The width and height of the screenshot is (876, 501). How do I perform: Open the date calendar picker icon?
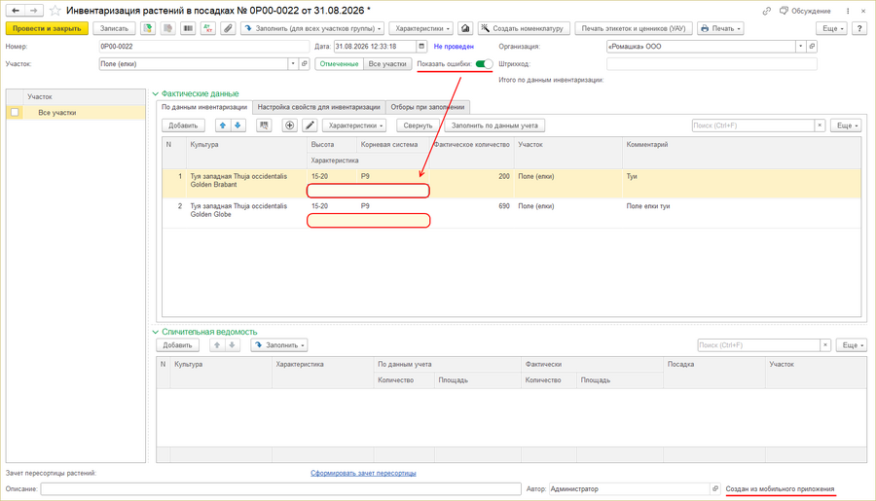tap(421, 47)
